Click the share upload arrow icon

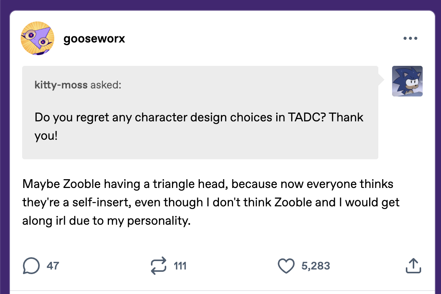coord(413,266)
